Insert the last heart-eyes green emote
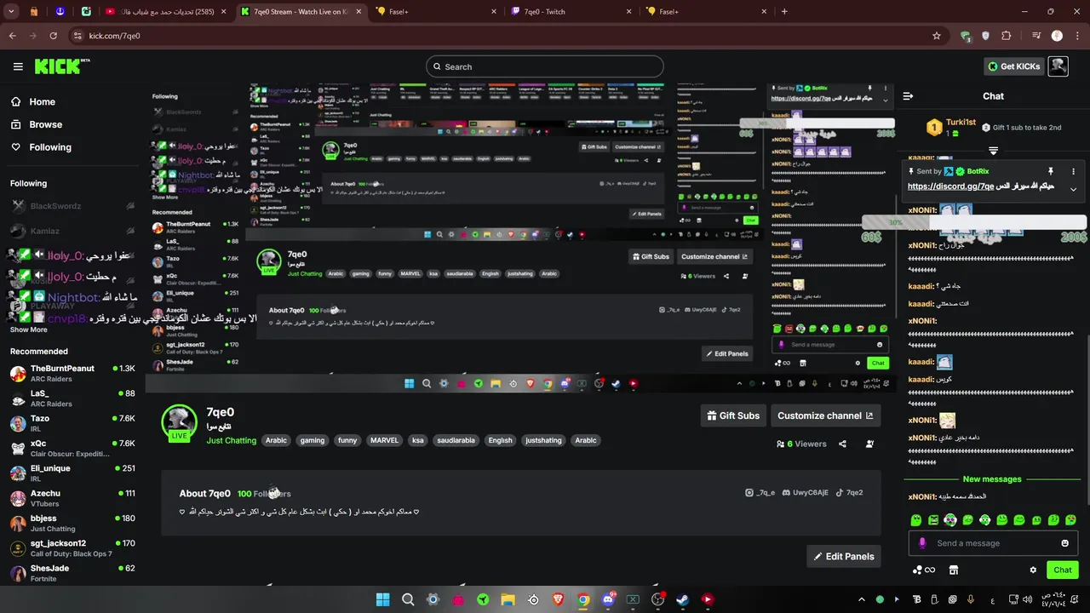This screenshot has height=613, width=1090. click(1070, 519)
